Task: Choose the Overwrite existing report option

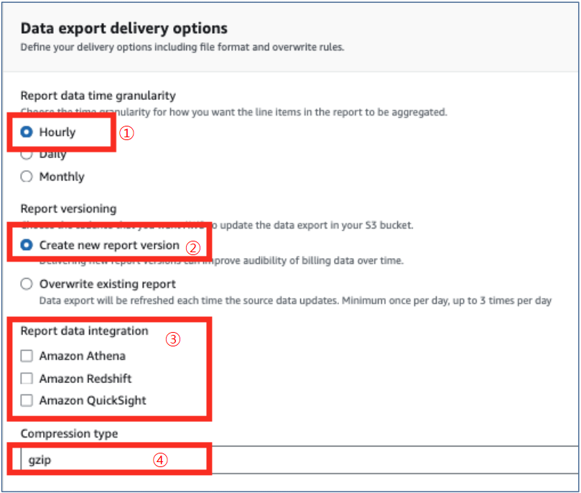Action: tap(27, 284)
